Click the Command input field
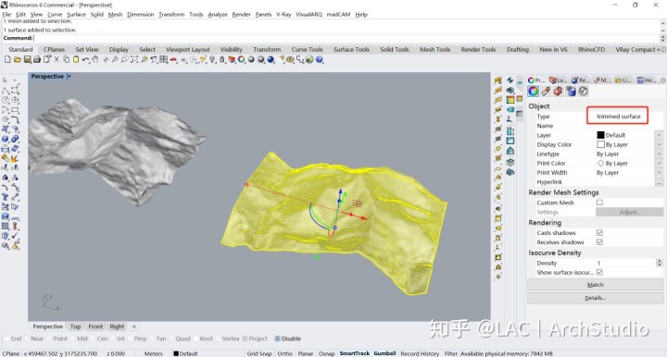 (346, 38)
